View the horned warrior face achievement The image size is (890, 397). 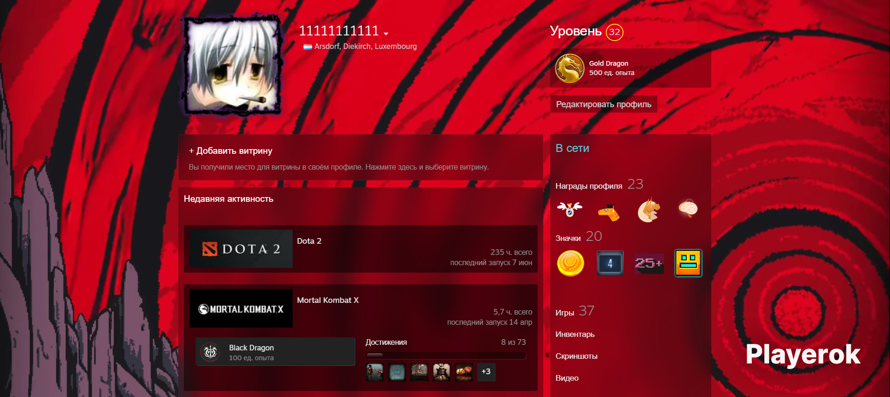tap(441, 372)
